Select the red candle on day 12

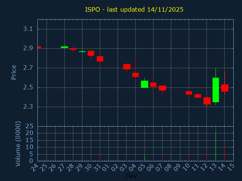tap(207, 101)
